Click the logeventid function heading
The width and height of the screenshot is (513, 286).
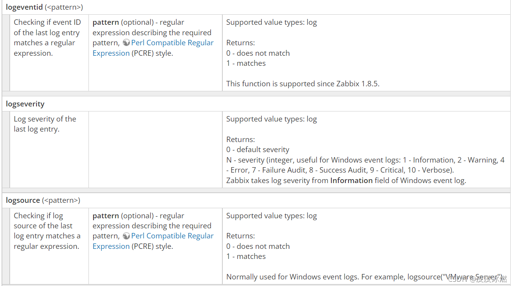(x=24, y=7)
